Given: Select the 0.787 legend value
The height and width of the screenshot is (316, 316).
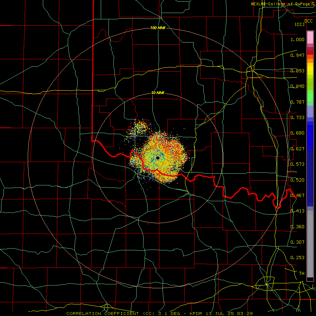Looking at the screenshot, I should [297, 102].
